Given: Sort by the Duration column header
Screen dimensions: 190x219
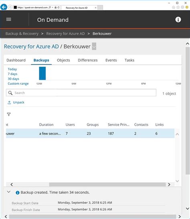Looking at the screenshot, I should [46, 125].
